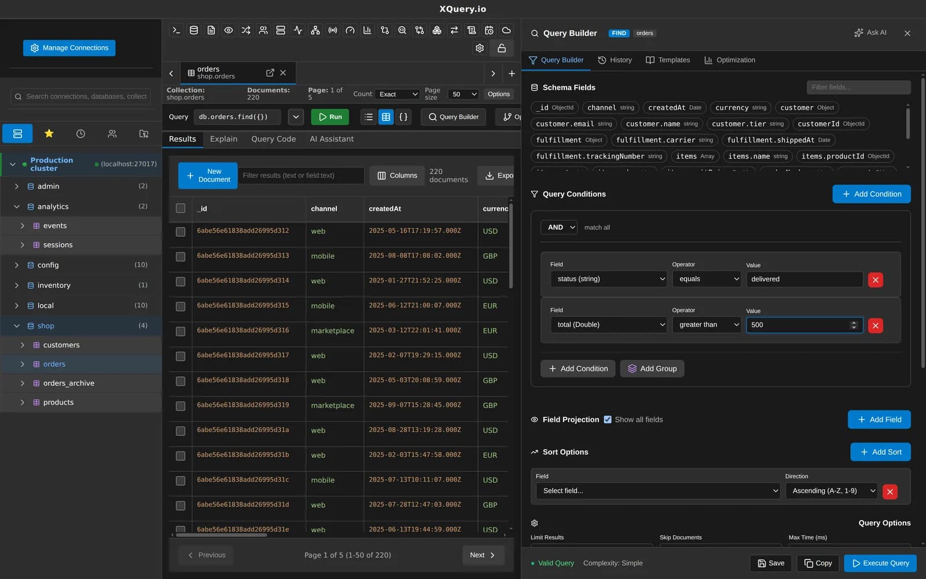
Task: Delete the sort option row
Action: [x=890, y=492]
